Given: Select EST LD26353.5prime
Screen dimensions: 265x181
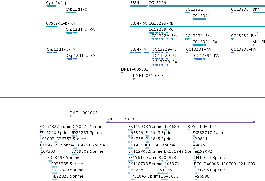Looking at the screenshot, I should 56,142.
